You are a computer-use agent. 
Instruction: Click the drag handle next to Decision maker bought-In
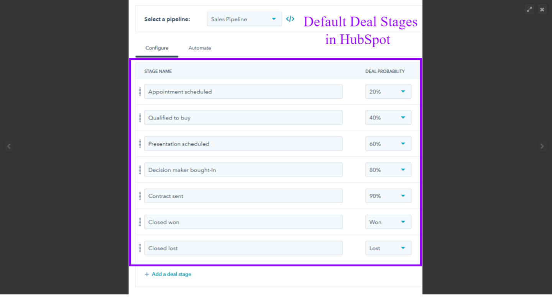point(140,170)
